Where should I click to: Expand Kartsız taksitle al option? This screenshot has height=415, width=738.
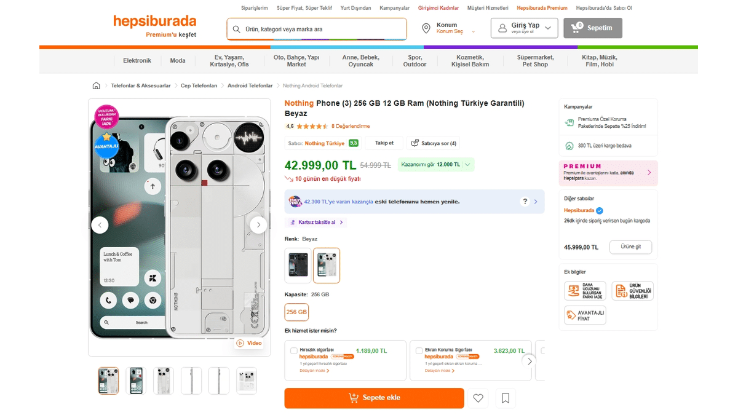pyautogui.click(x=317, y=223)
